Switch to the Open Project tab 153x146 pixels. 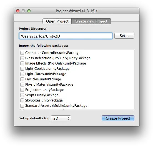click(57, 21)
